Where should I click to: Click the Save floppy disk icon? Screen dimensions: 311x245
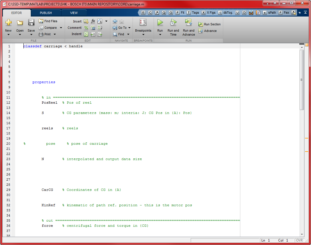pos(31,23)
